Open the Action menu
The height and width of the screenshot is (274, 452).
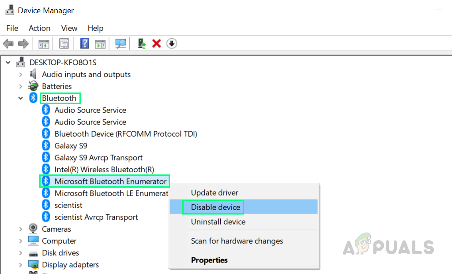tap(39, 28)
